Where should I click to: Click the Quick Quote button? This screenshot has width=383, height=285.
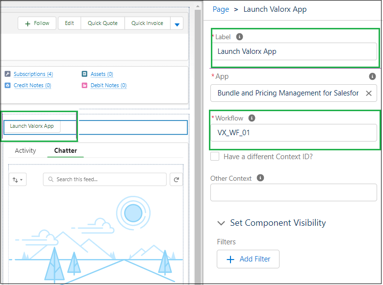coord(102,24)
